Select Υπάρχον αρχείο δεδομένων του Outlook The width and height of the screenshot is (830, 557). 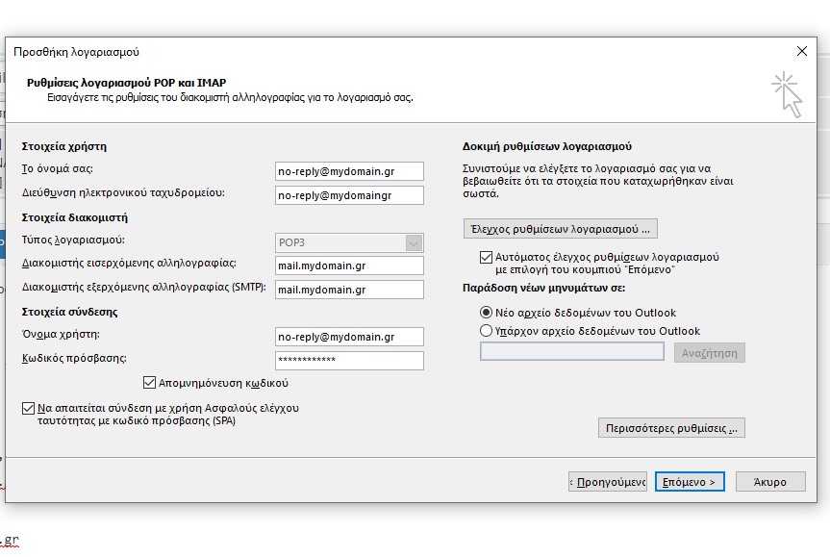[x=486, y=331]
